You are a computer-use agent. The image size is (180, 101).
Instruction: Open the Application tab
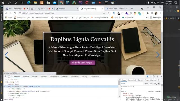click(x=74, y=77)
